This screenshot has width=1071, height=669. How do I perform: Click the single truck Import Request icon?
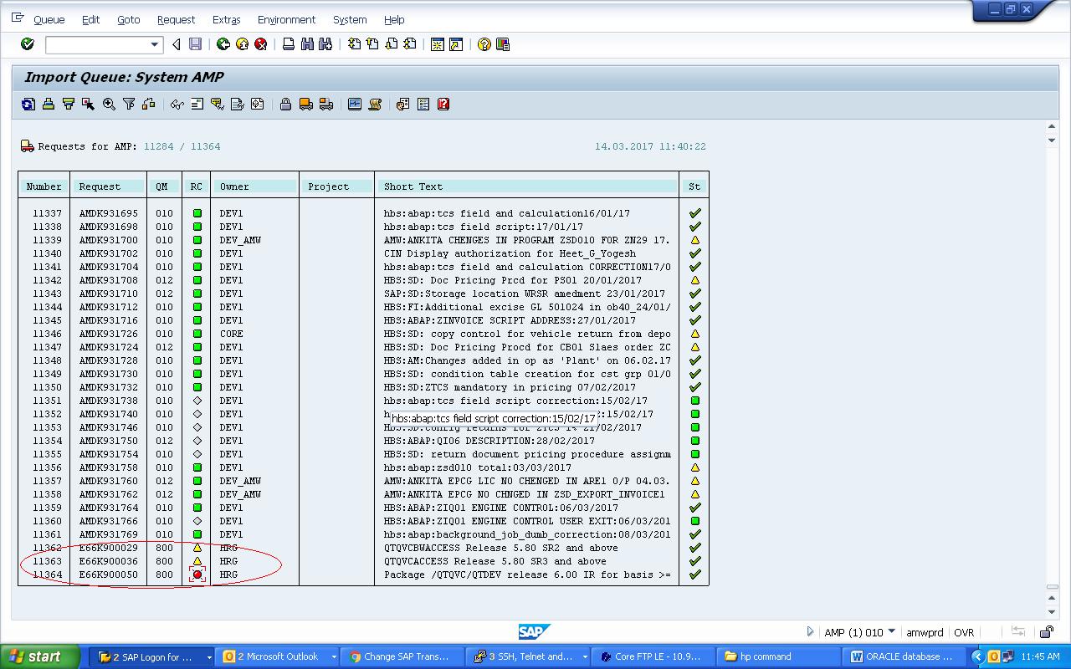click(x=305, y=104)
